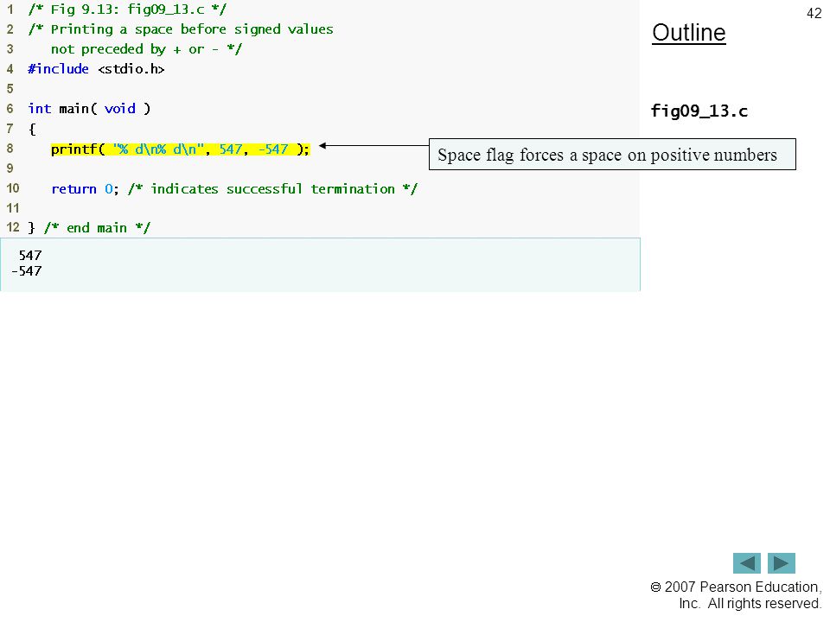The width and height of the screenshot is (830, 622).
Task: Click the int main( void ) line
Action: [x=89, y=109]
